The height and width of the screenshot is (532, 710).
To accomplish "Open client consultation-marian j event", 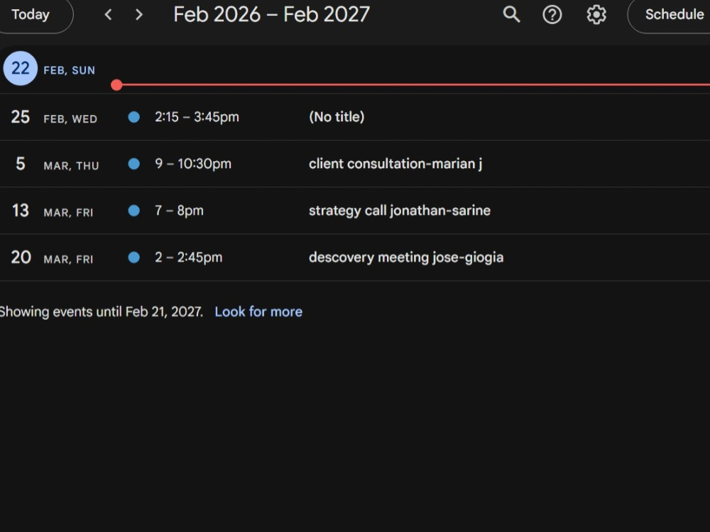I will 395,164.
